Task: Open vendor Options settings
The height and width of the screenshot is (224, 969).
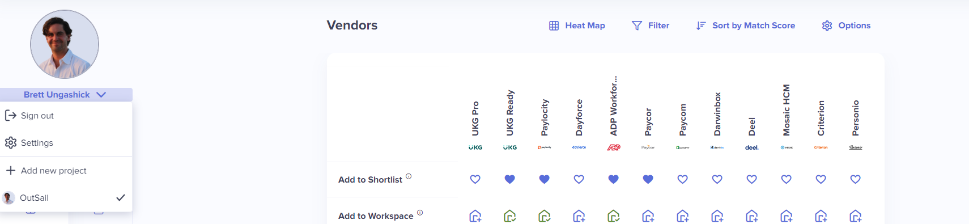Action: point(846,26)
